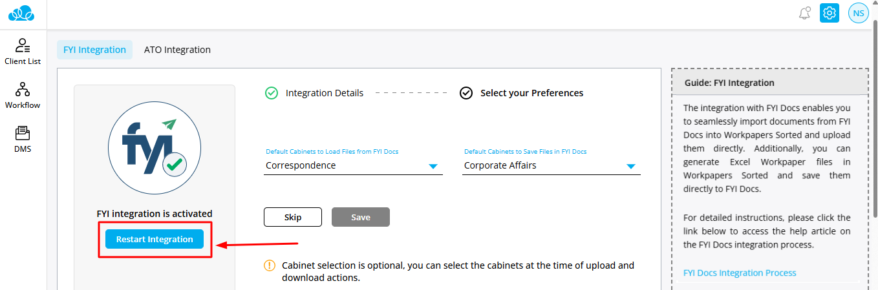Image resolution: width=878 pixels, height=290 pixels.
Task: Open NS user profile avatar
Action: 858,13
